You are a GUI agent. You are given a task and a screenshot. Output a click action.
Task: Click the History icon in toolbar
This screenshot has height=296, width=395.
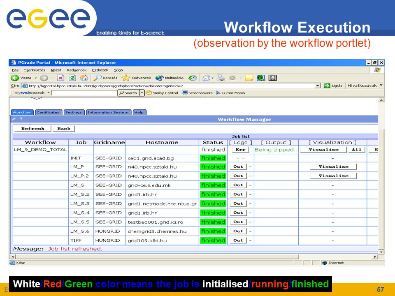pyautogui.click(x=193, y=78)
